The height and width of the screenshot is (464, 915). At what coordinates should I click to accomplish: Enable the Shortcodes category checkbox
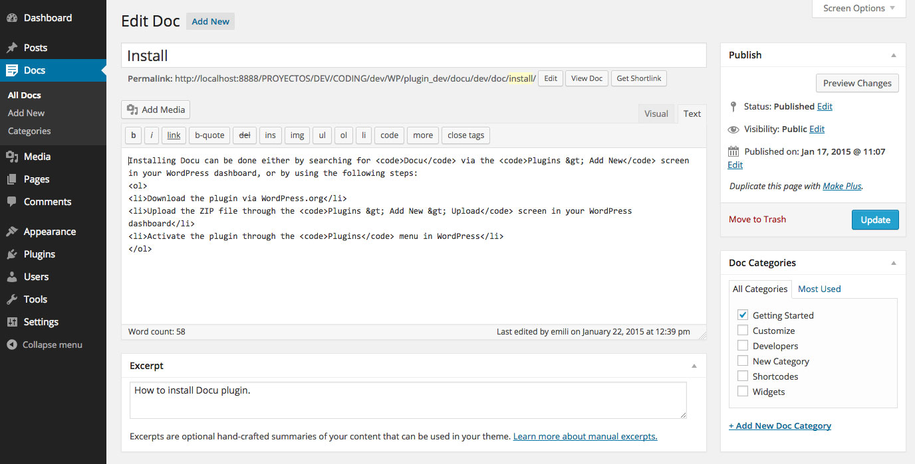pyautogui.click(x=743, y=376)
